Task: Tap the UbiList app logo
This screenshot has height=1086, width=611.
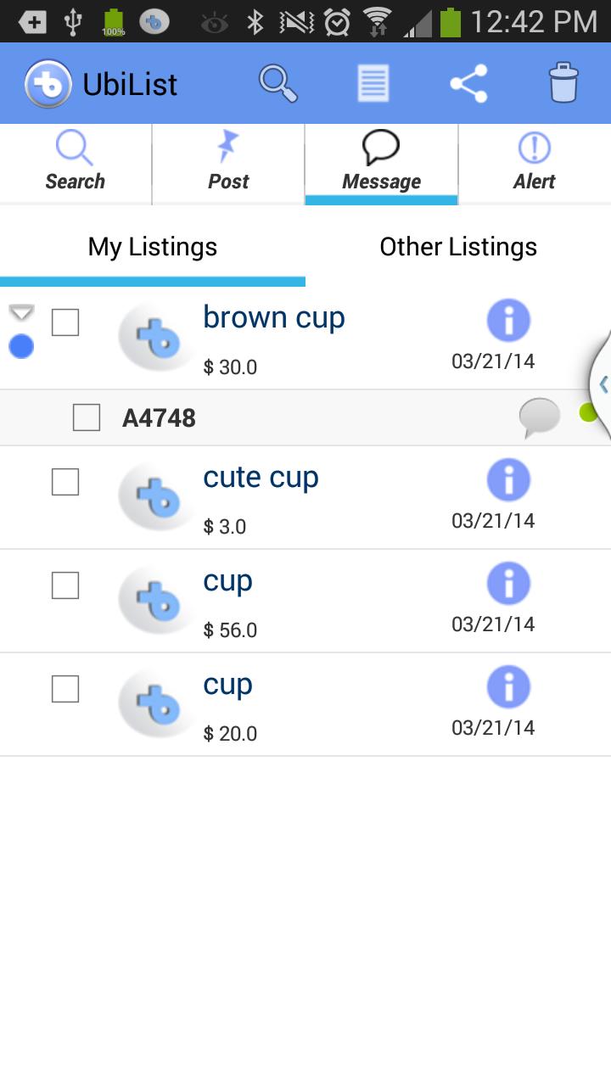Action: coord(48,85)
